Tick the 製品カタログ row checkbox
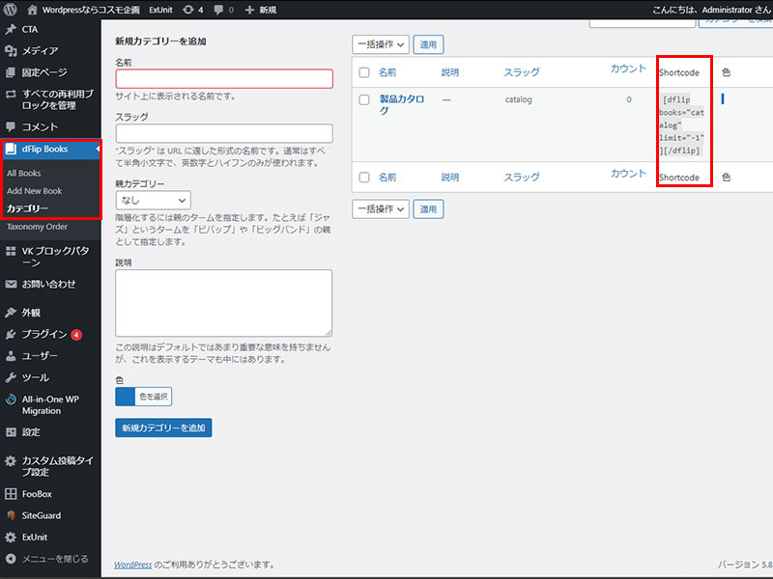This screenshot has width=773, height=579. 364,99
